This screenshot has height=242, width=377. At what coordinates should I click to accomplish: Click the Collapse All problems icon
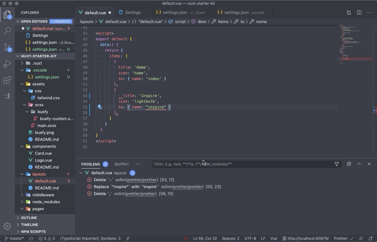coord(349,164)
